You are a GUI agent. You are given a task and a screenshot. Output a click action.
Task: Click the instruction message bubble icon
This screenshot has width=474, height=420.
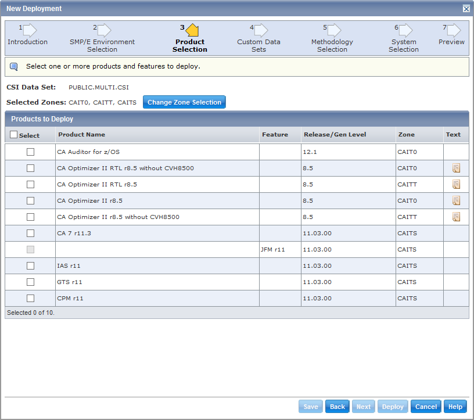click(x=13, y=67)
